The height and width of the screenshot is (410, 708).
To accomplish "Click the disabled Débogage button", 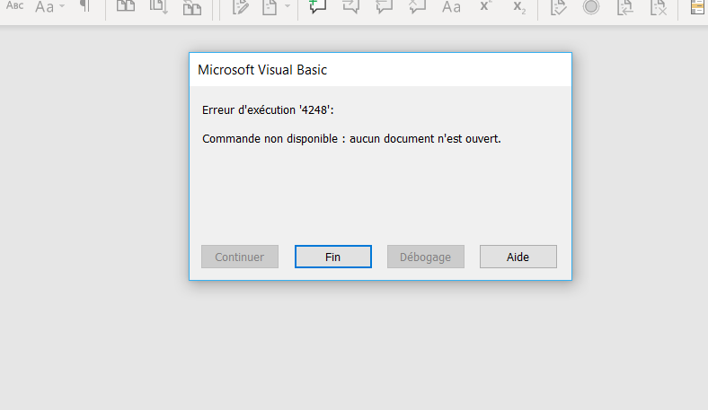I will 426,257.
